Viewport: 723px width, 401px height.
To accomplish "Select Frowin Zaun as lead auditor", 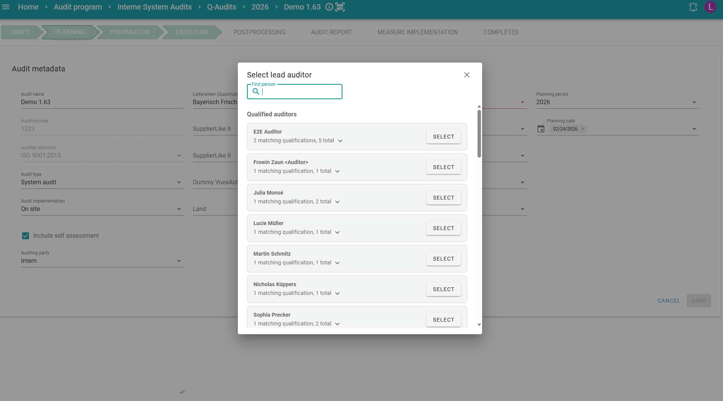I will (x=443, y=167).
